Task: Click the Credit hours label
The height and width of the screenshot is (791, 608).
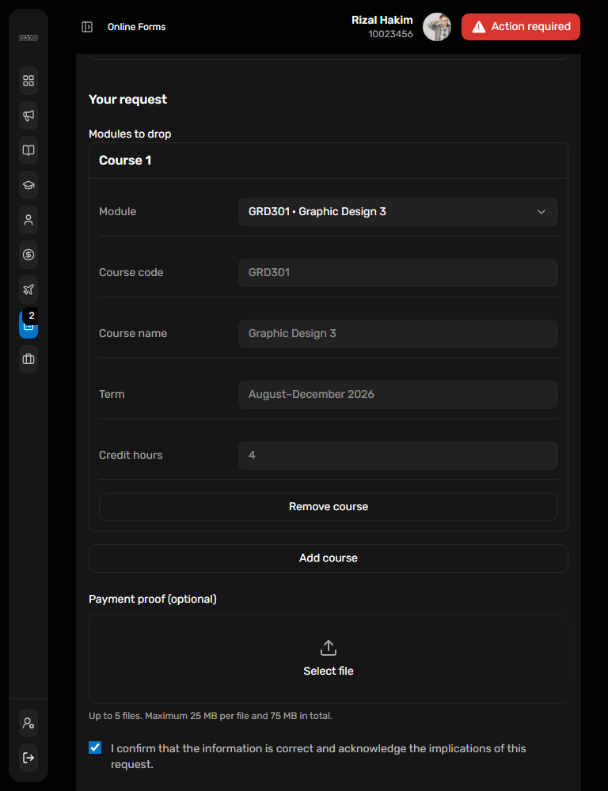Action: 131,455
